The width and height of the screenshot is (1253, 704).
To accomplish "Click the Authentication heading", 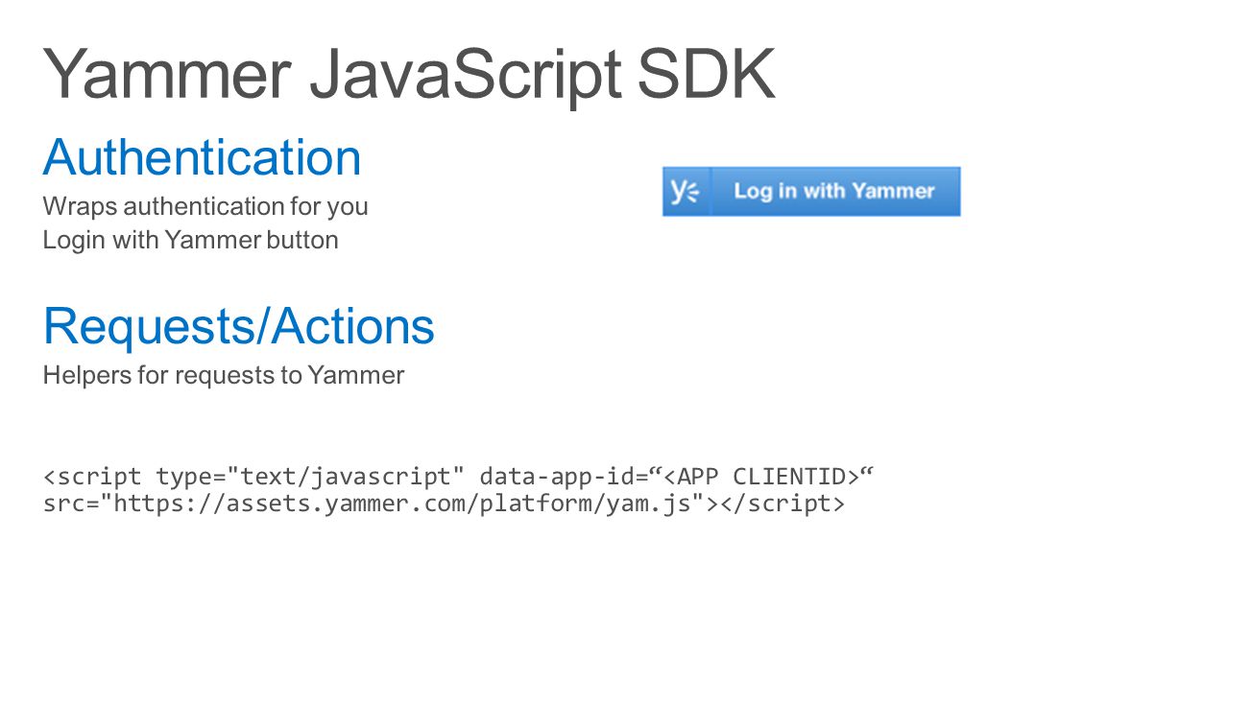I will click(202, 157).
